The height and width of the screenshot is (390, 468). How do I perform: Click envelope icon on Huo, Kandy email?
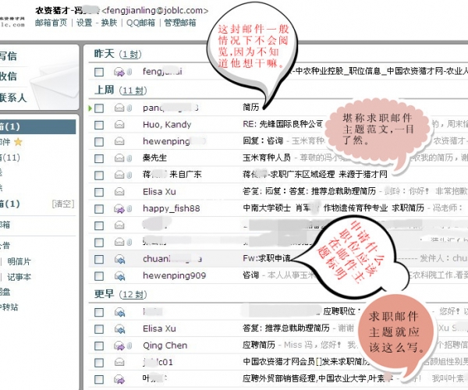[x=119, y=125]
